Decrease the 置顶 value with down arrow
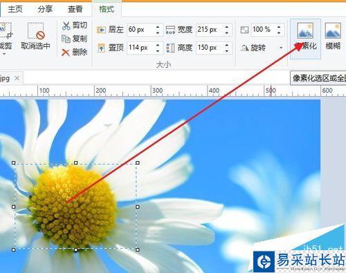 (158, 50)
